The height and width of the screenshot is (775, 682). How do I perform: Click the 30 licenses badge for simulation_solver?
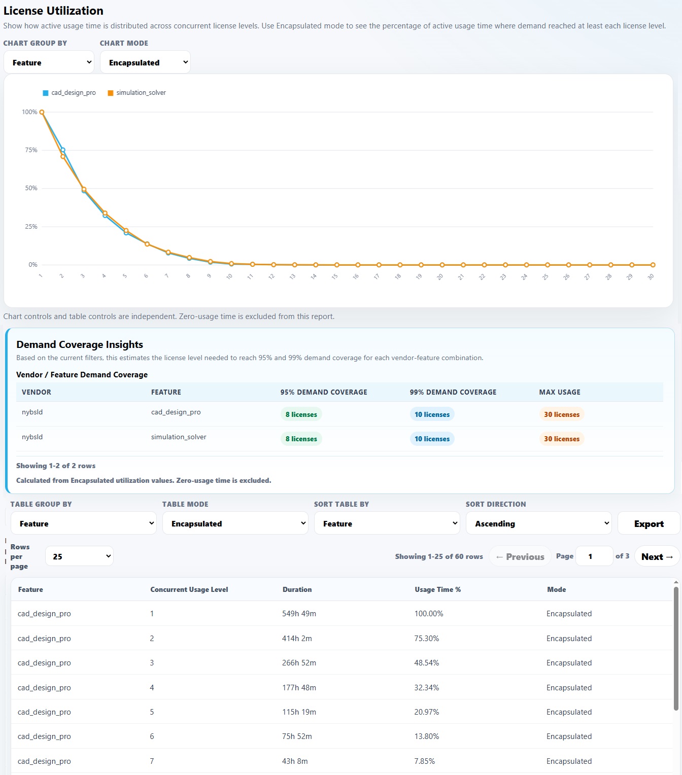point(562,439)
